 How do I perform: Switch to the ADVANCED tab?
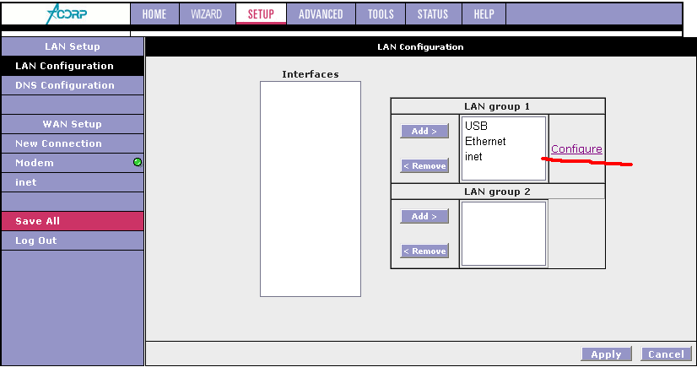pyautogui.click(x=321, y=13)
